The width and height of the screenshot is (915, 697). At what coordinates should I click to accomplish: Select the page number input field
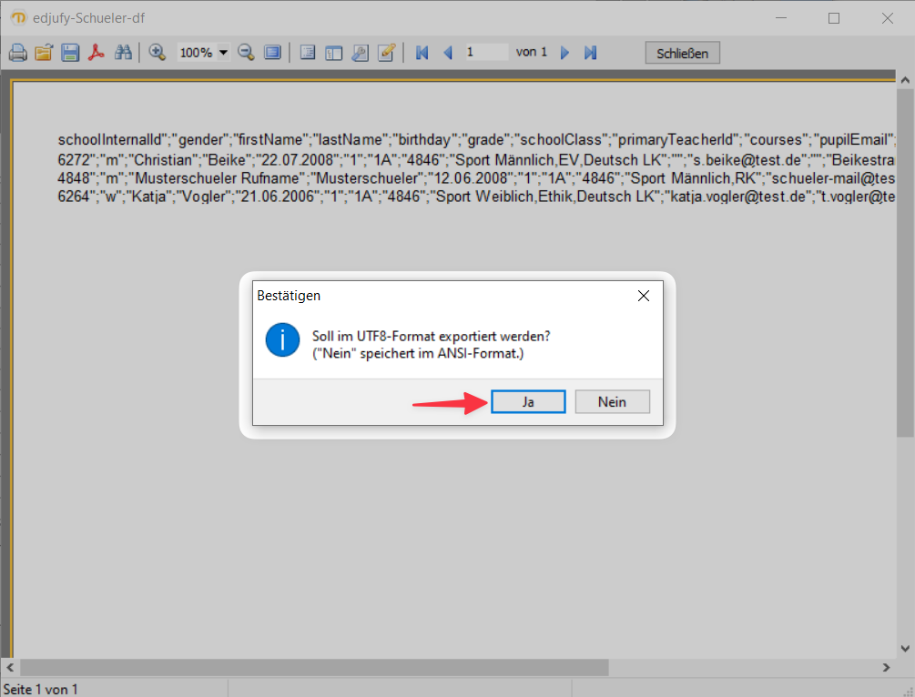(x=487, y=52)
